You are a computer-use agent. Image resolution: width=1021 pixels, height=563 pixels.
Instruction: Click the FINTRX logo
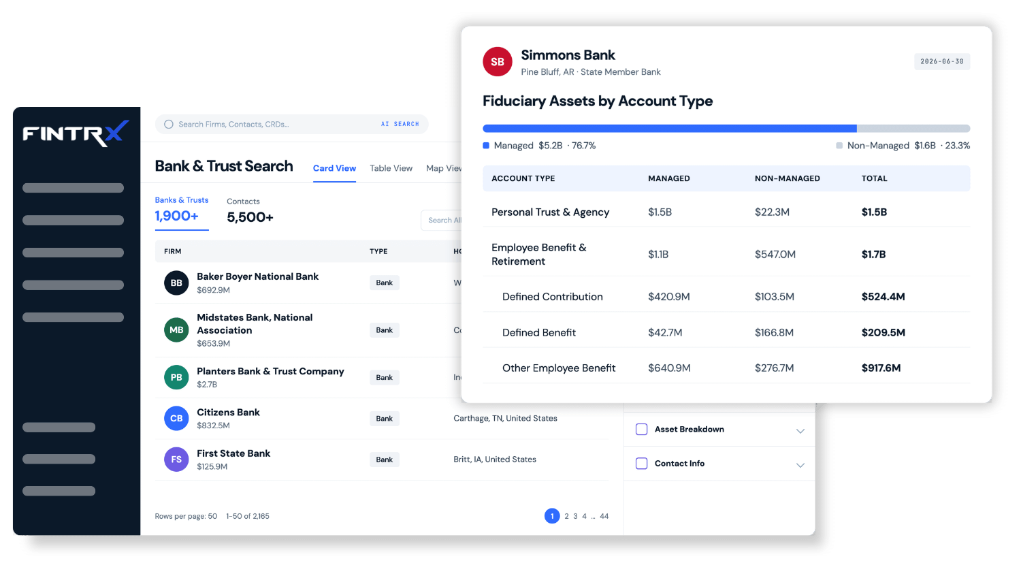[76, 133]
